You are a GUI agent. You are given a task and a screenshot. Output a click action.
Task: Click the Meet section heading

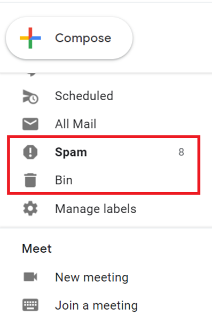37,249
